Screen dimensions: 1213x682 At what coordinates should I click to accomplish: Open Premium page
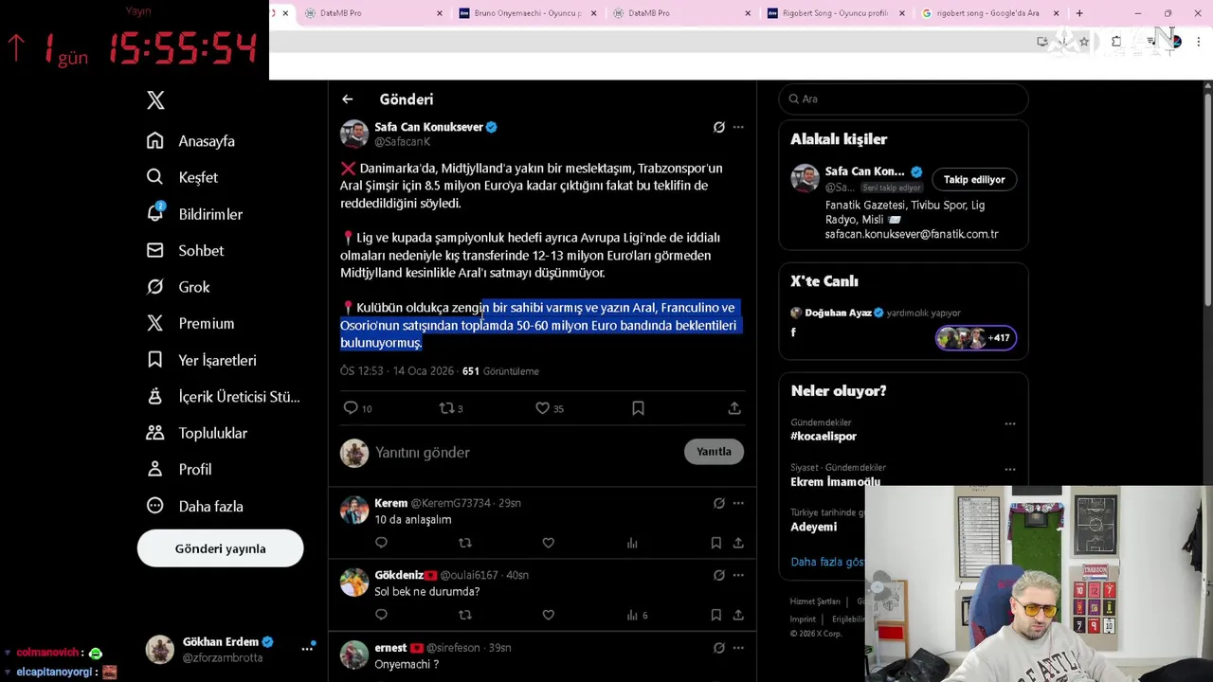(190, 323)
